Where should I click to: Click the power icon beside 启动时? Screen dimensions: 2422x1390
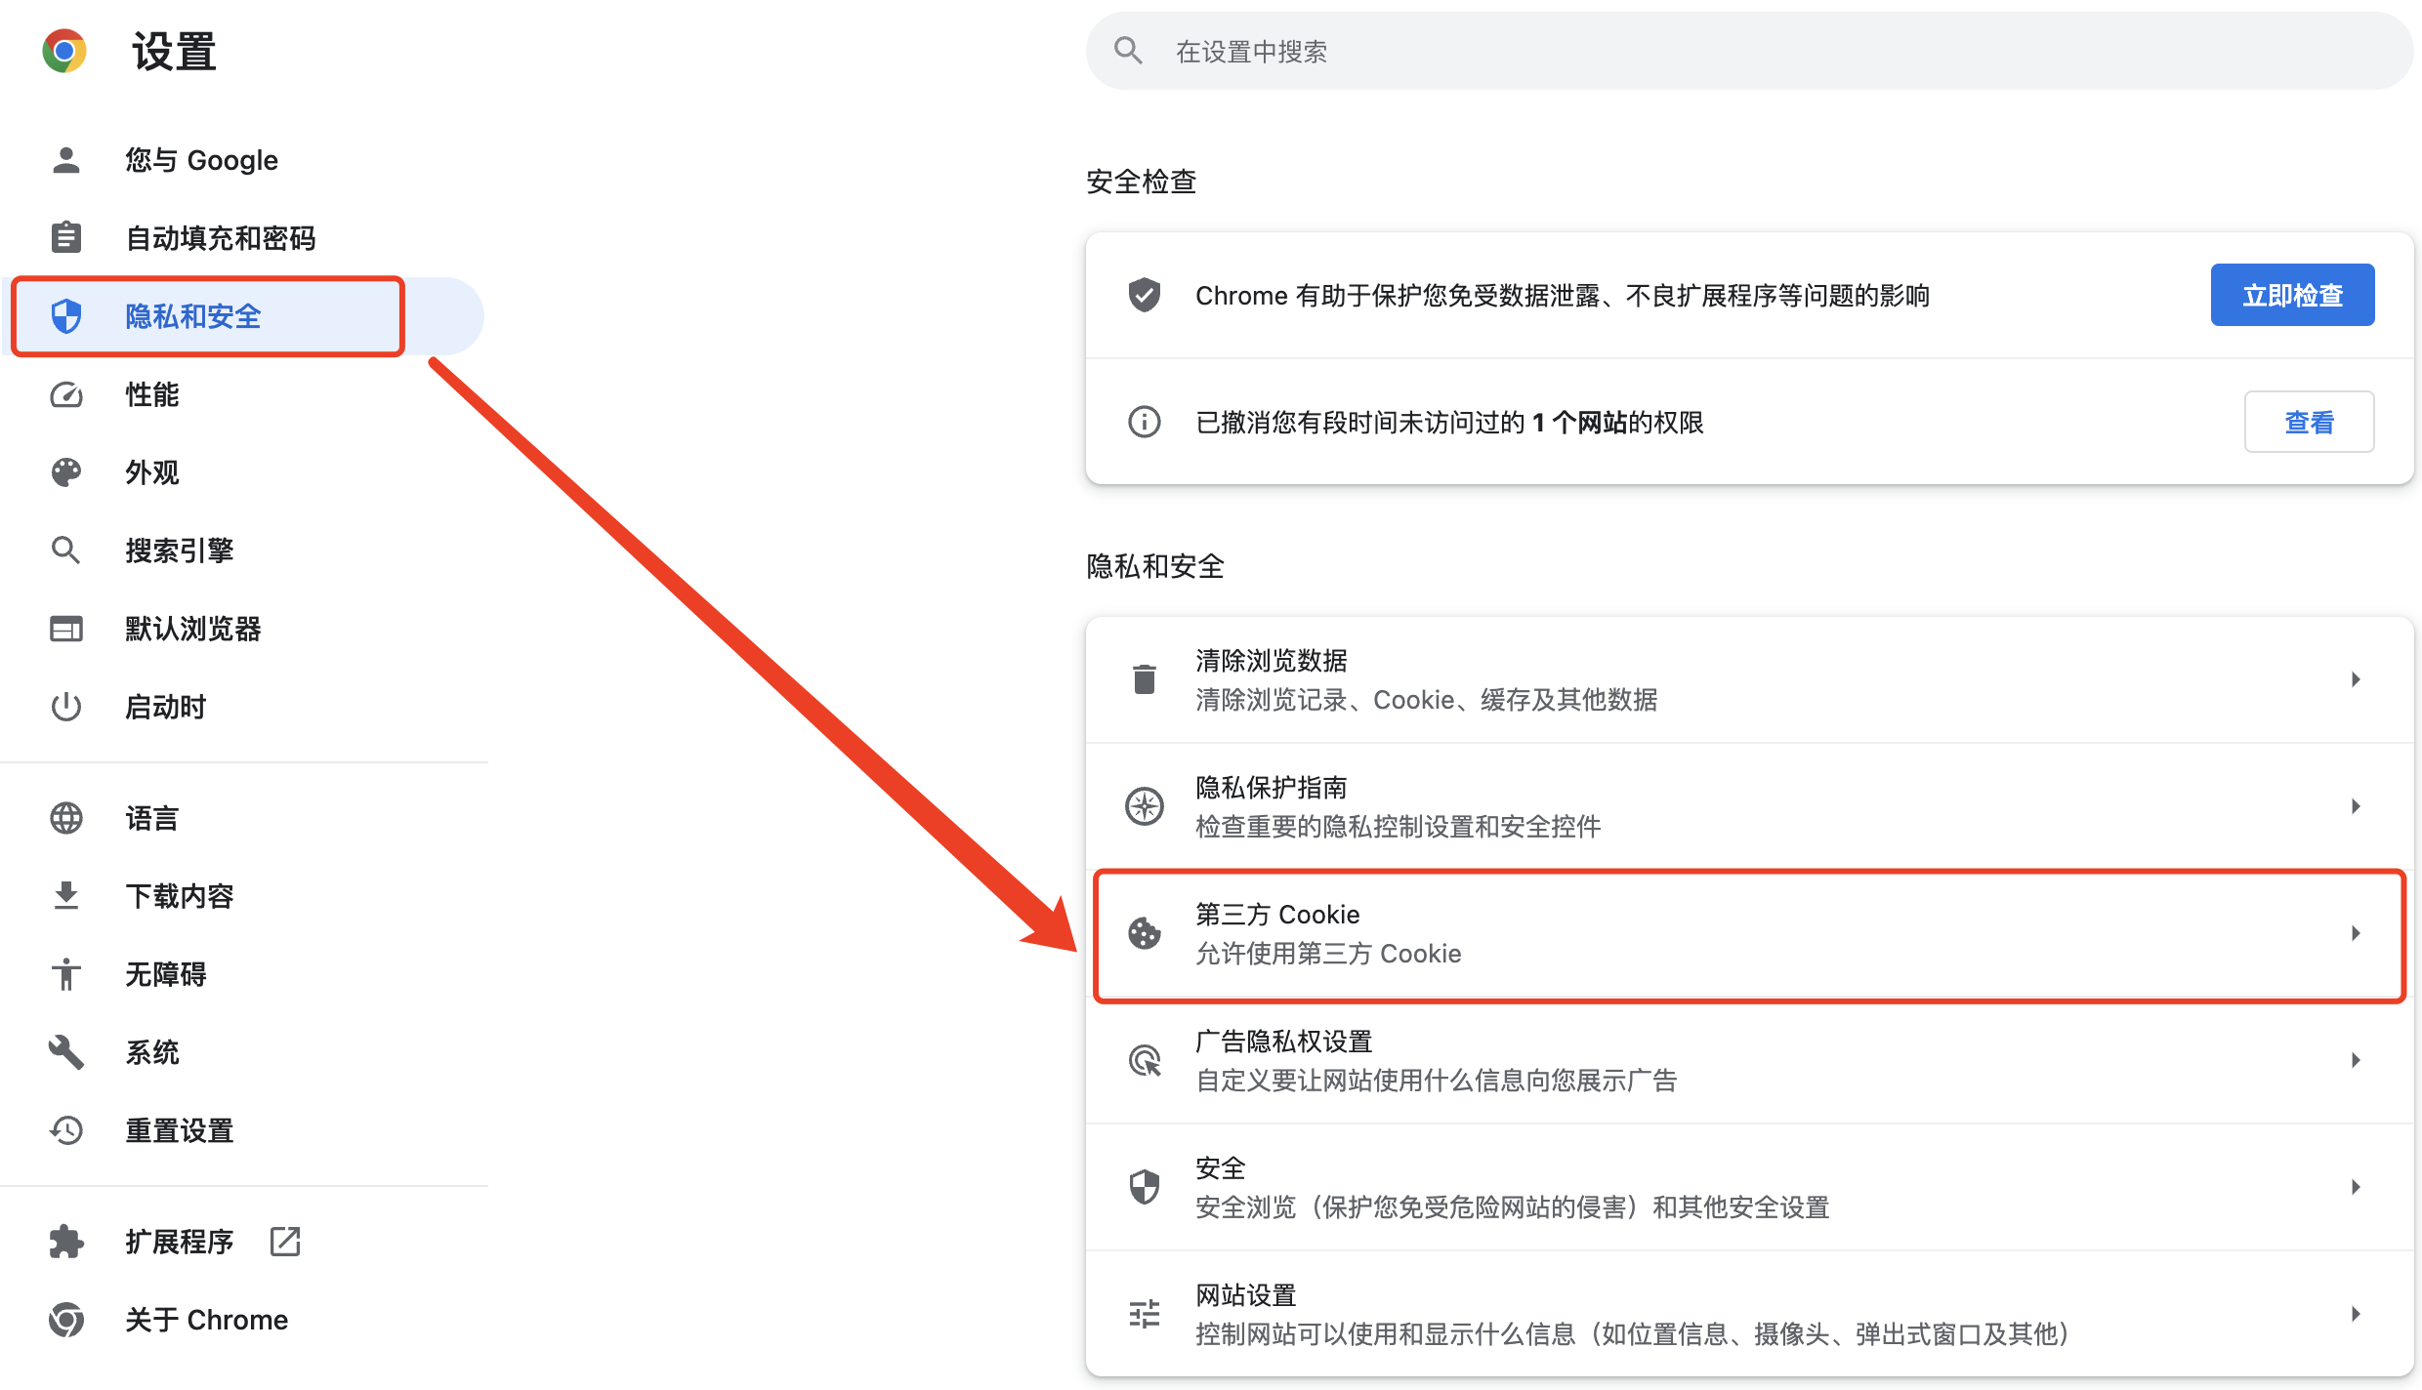pos(66,707)
